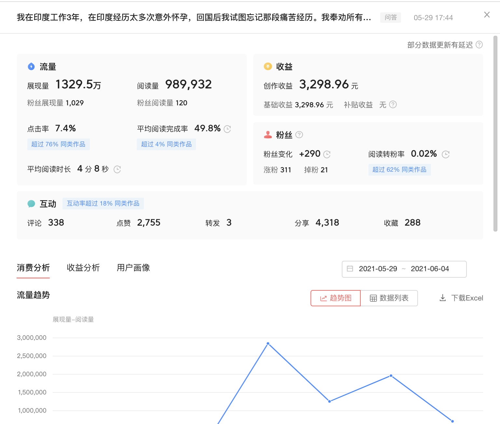
Task: Click the 互动 chat bubble icon
Action: pos(31,204)
